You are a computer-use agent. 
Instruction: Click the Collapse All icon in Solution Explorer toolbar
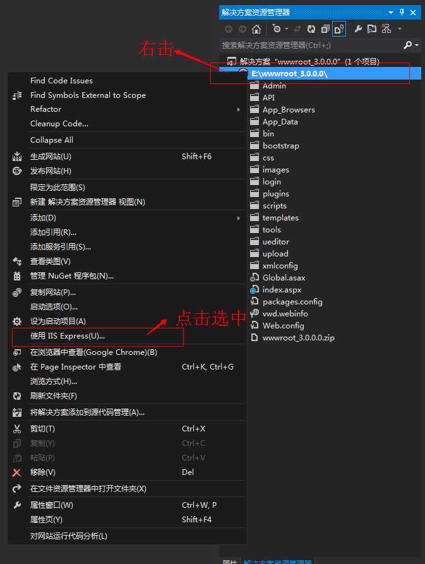pos(325,29)
